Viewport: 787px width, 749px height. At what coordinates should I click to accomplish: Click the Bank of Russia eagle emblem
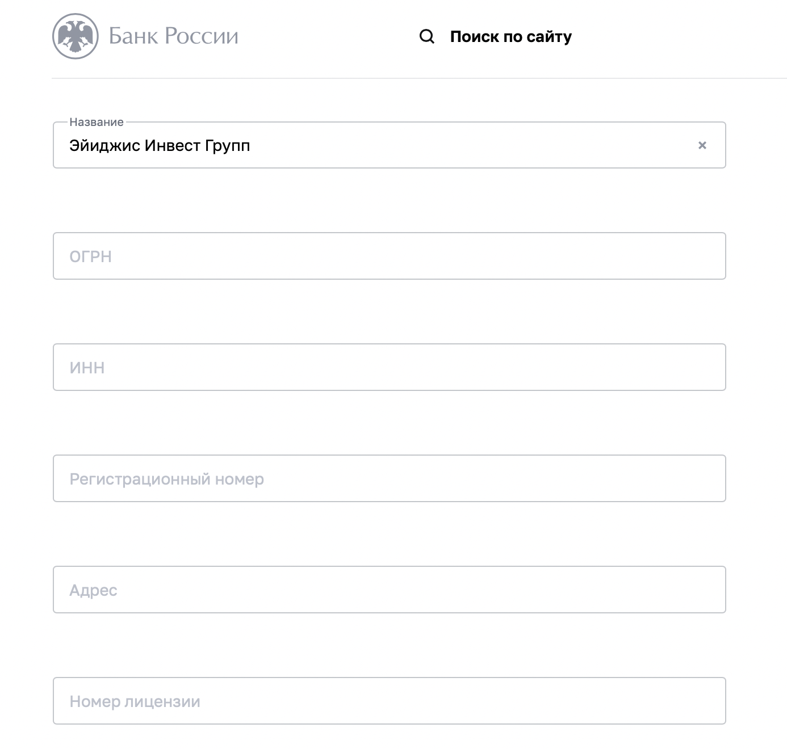[76, 36]
